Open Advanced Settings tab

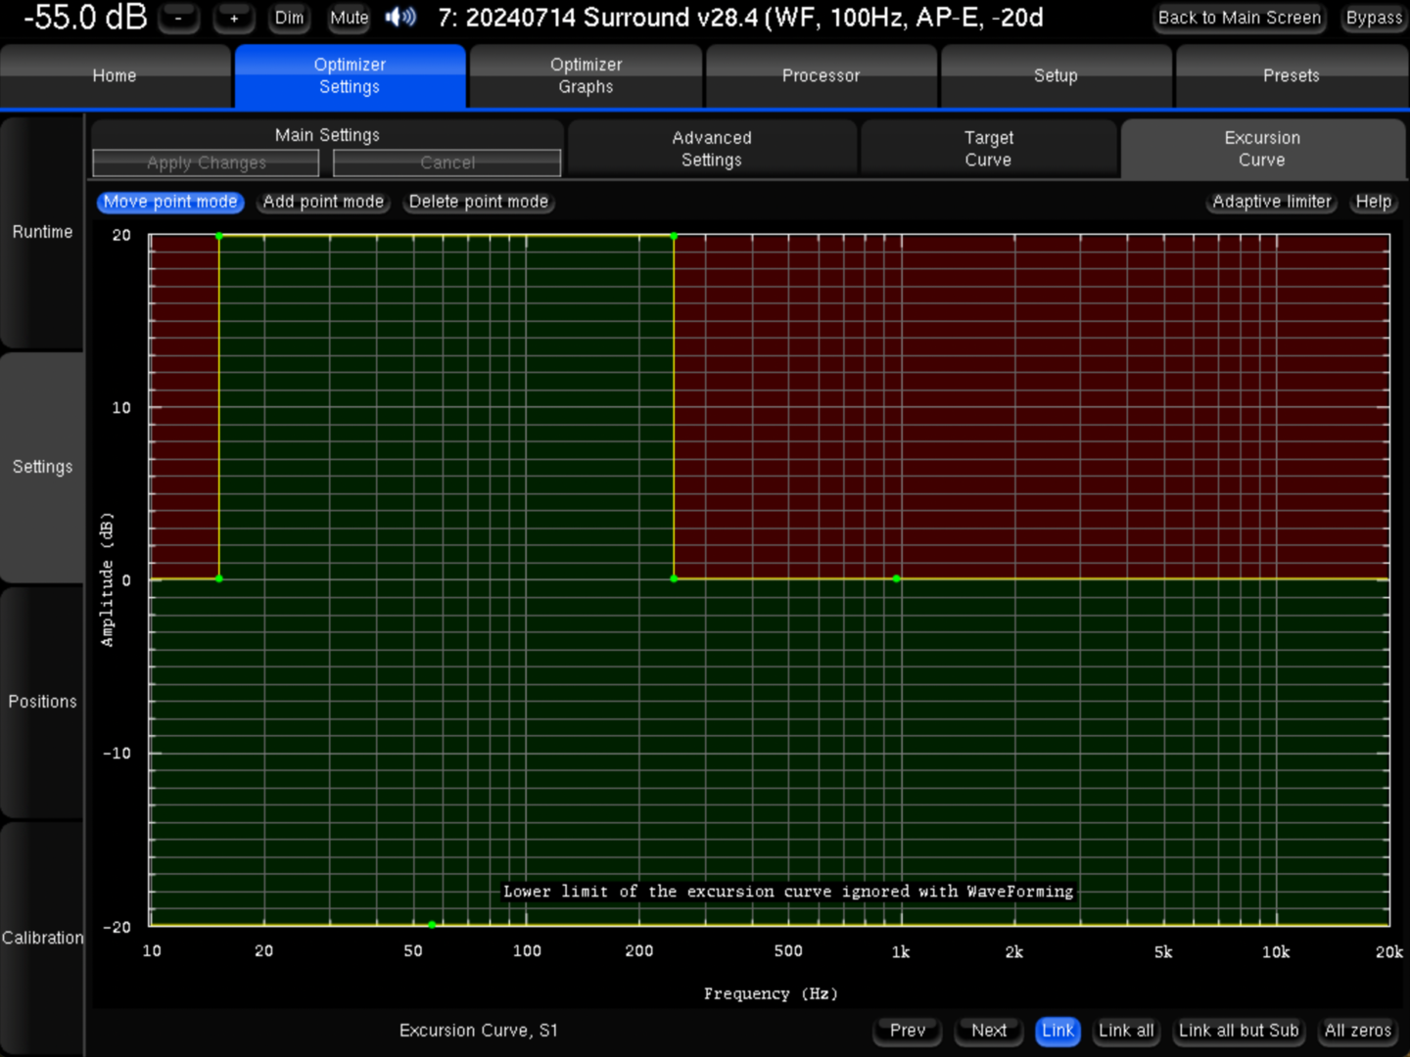pyautogui.click(x=712, y=149)
